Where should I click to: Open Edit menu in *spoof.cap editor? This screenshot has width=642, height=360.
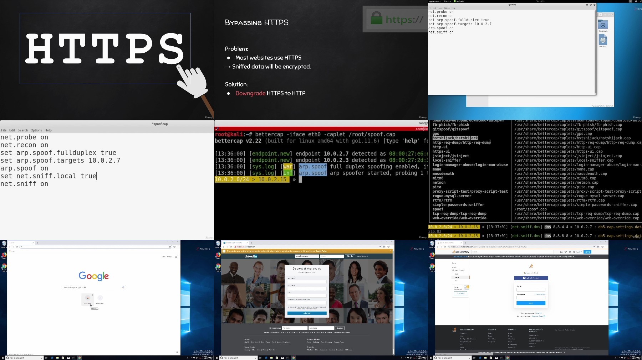coord(12,130)
